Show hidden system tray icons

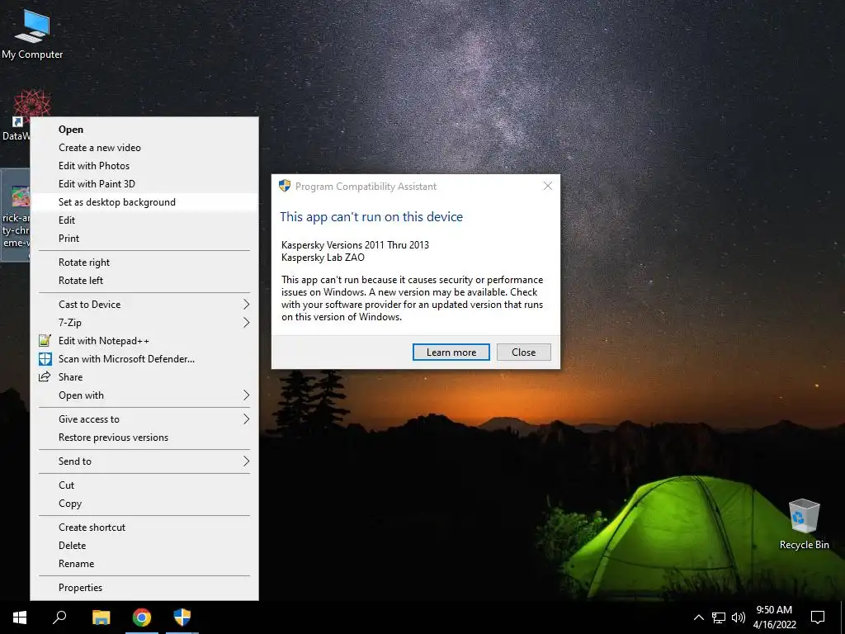[x=698, y=617]
